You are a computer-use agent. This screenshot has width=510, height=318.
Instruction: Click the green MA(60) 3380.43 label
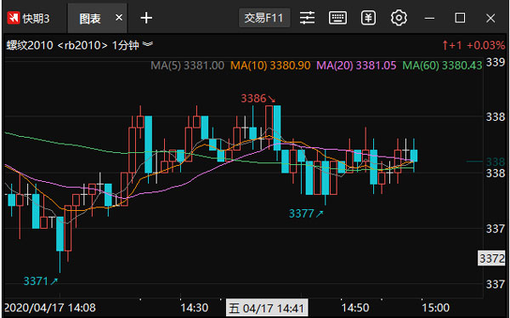pos(442,65)
